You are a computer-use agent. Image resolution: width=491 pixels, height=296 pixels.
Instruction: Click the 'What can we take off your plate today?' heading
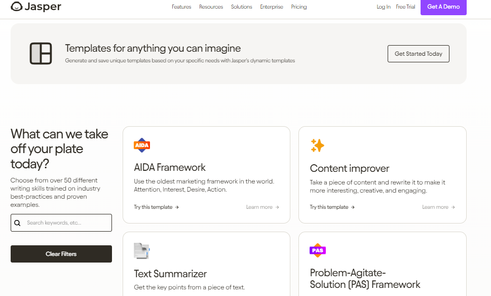point(59,149)
